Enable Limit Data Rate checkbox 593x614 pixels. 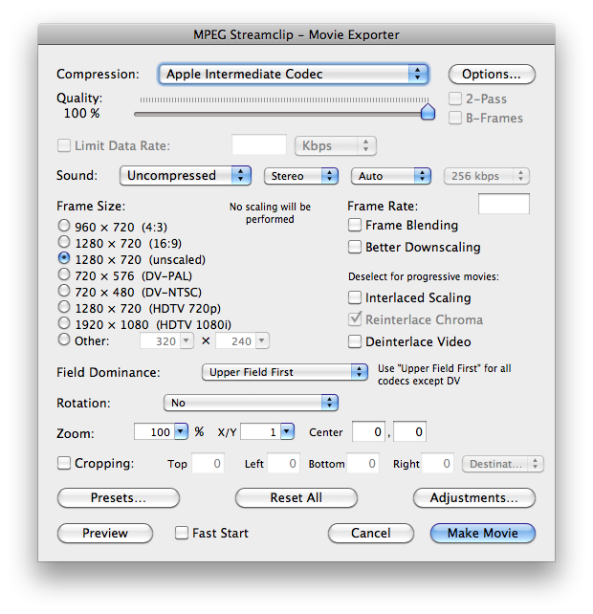pos(64,145)
